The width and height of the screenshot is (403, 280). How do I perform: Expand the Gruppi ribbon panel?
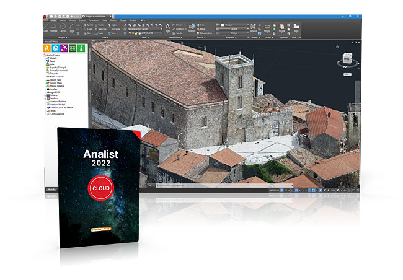click(x=255, y=38)
